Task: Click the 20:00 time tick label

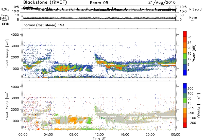Action: (x=150, y=135)
